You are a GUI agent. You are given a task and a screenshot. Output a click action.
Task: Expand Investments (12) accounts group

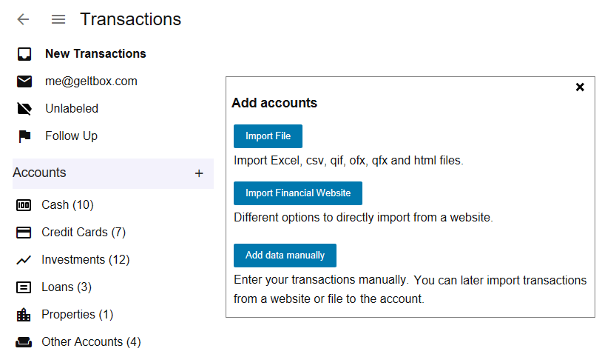85,260
